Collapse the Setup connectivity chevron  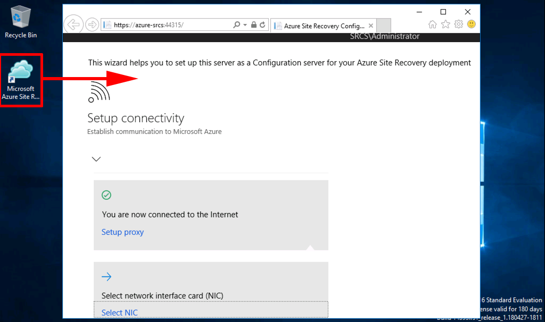coord(96,159)
